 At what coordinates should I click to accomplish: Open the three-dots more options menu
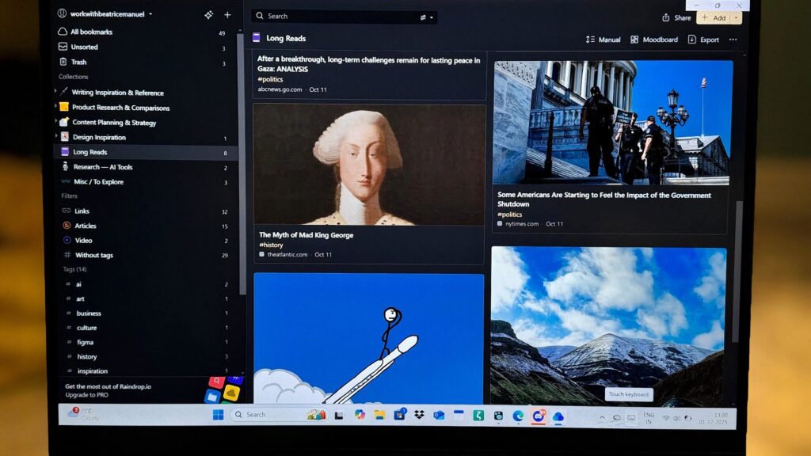coord(733,40)
